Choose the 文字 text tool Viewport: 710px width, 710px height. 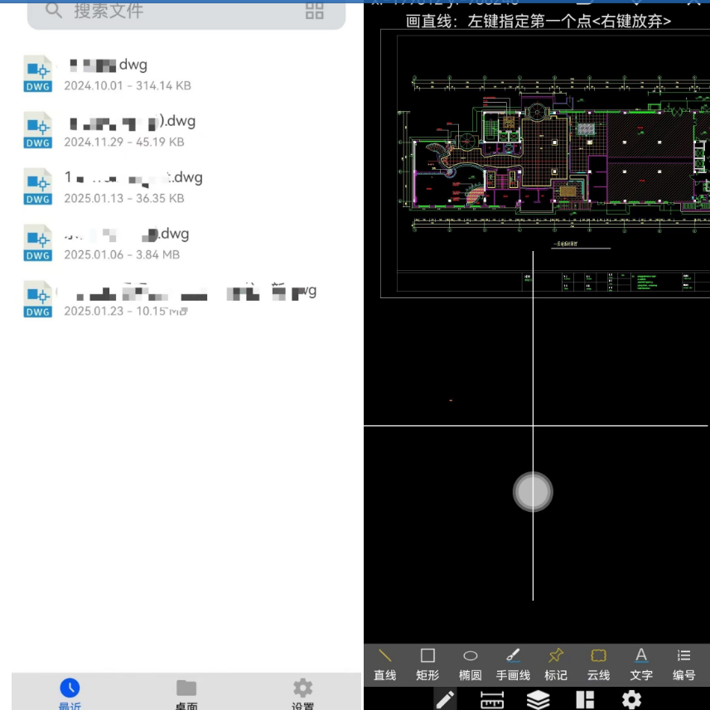[x=641, y=664]
